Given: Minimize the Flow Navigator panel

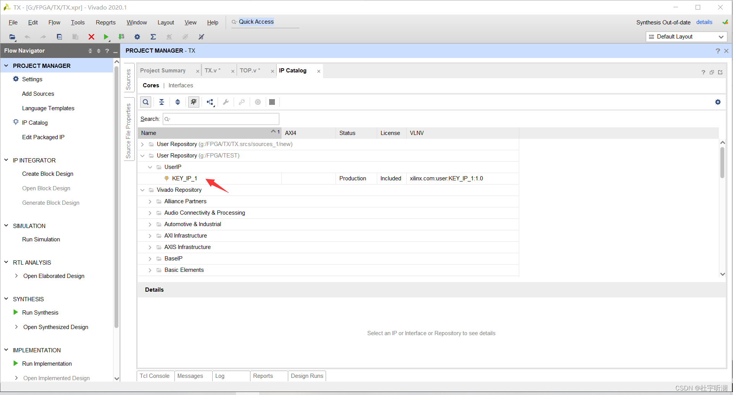Looking at the screenshot, I should click(x=115, y=51).
